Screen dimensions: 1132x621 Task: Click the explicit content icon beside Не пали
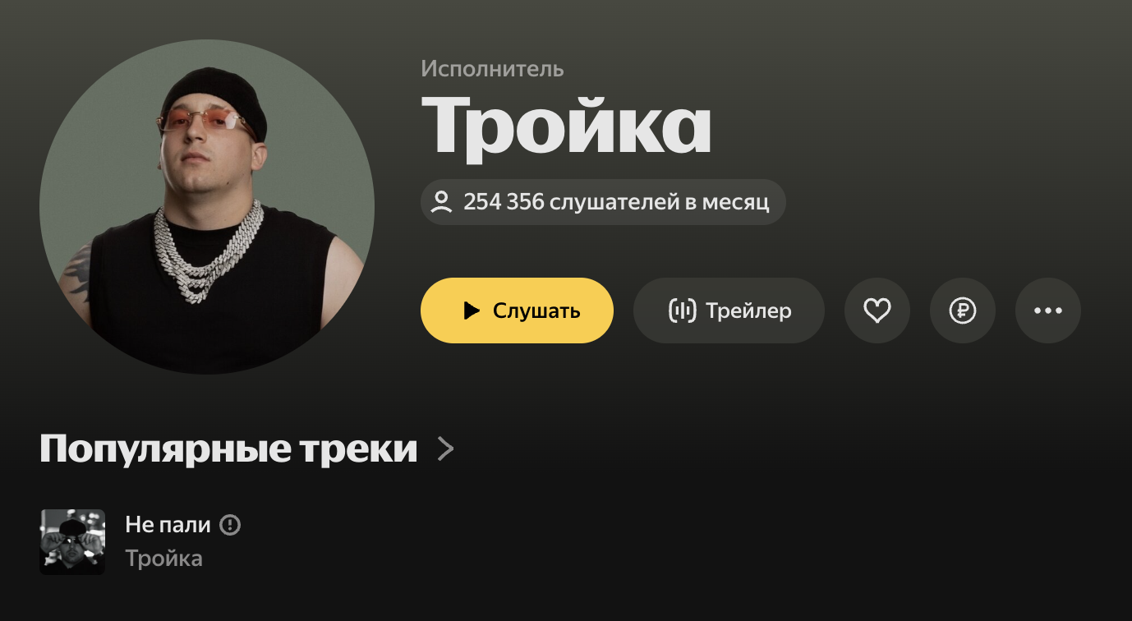(x=231, y=525)
